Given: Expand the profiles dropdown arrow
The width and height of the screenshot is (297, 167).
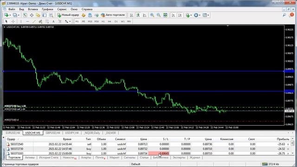Looking at the screenshot, I should (x=19, y=15).
